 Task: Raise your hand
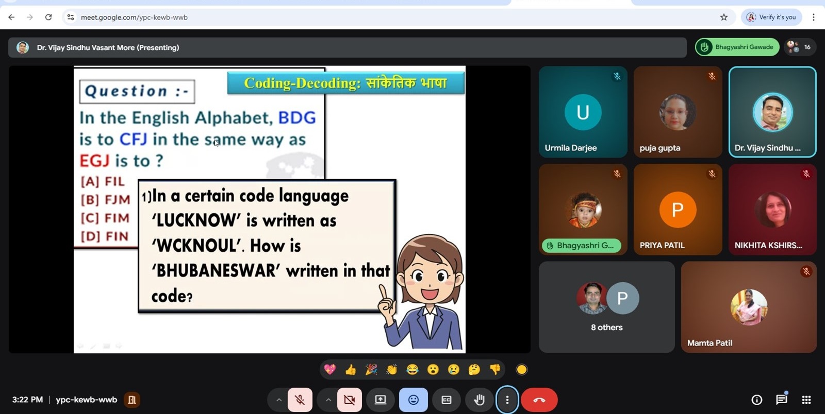tap(479, 400)
